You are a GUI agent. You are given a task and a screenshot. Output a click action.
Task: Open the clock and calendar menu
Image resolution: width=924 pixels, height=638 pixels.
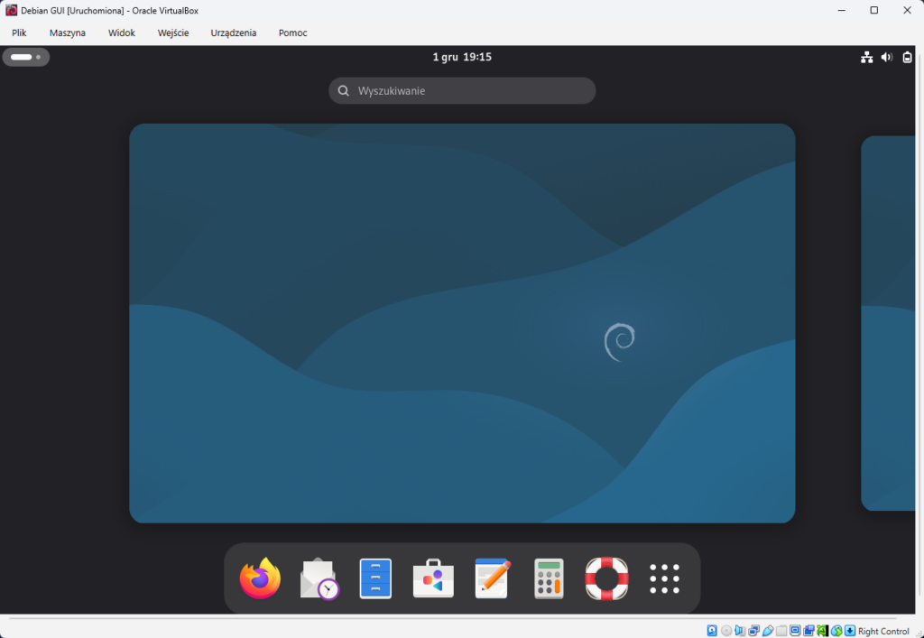pos(462,57)
